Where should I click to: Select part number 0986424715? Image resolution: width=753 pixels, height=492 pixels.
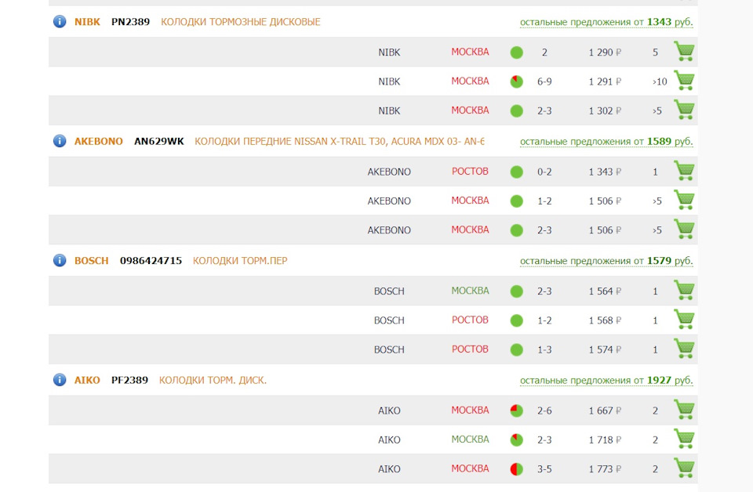[151, 260]
